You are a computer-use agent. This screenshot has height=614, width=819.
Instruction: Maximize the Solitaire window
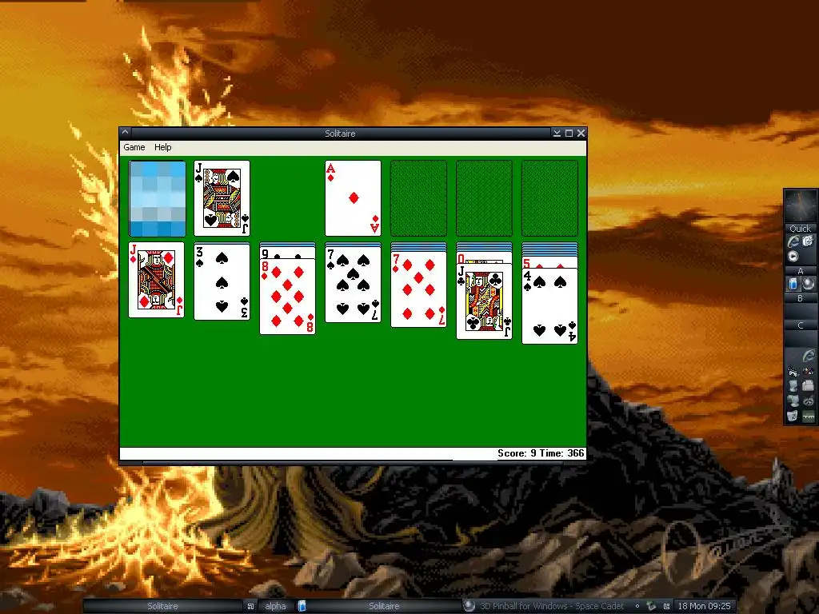[x=569, y=134]
